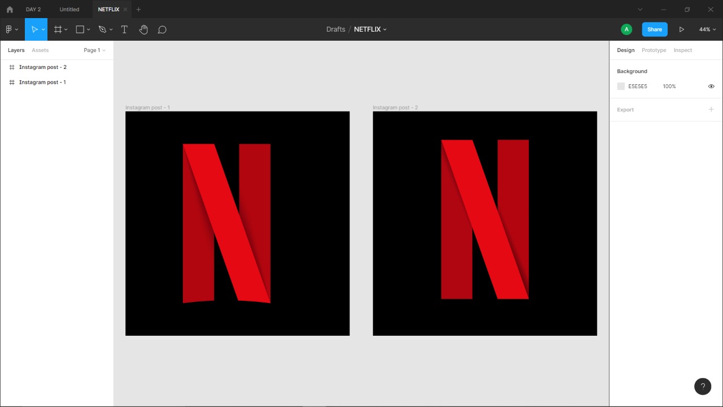Select the Frame tool
The height and width of the screenshot is (407, 723).
58,29
